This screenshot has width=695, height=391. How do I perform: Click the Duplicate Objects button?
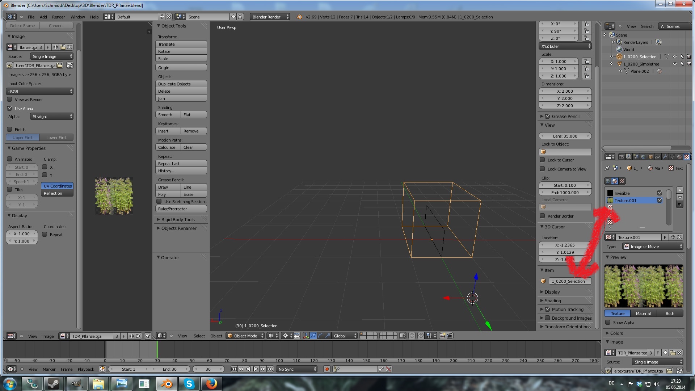pyautogui.click(x=181, y=84)
